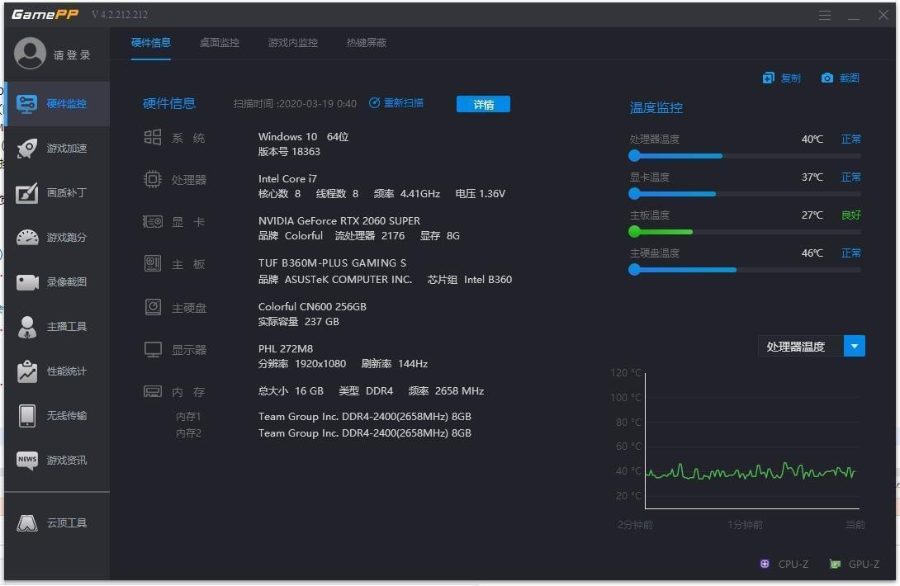900x586 pixels.
Task: Click the temperature history green graph line
Action: pos(751,472)
